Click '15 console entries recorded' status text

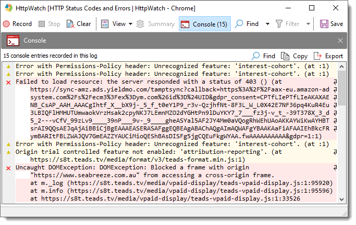[50, 56]
